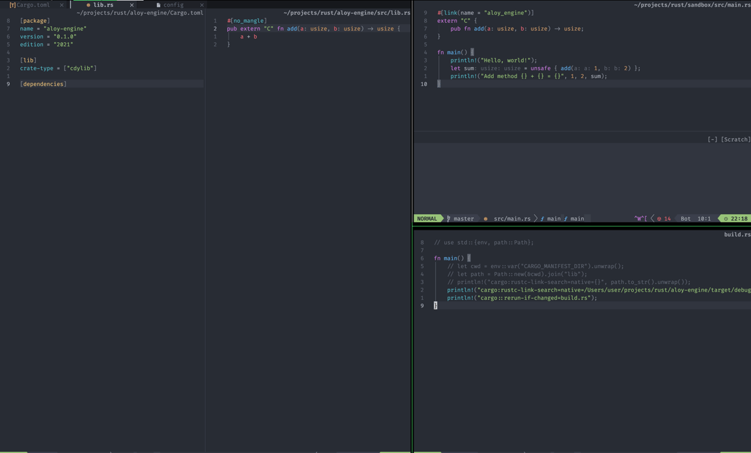The height and width of the screenshot is (453, 751).
Task: Close the Cargo.toml tab
Action: [62, 5]
